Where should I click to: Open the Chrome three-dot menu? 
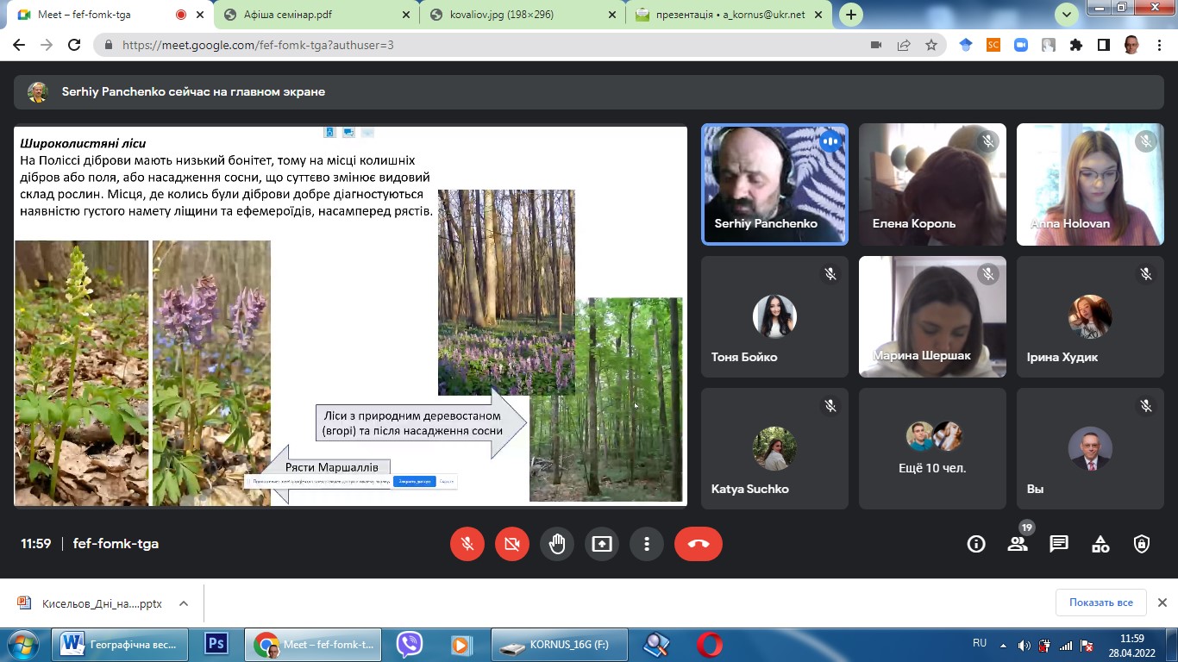click(1159, 45)
